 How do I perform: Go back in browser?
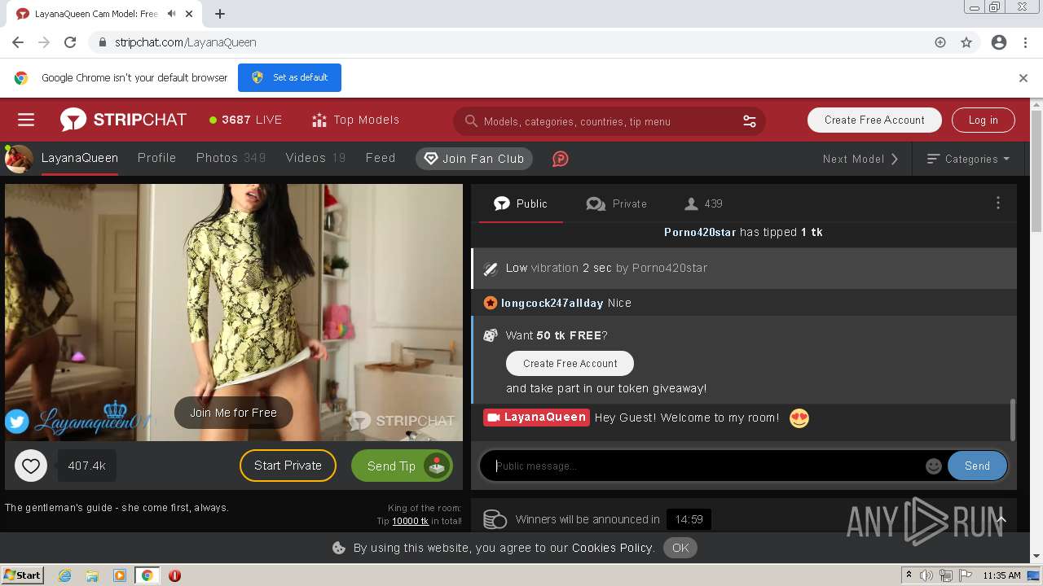18,42
